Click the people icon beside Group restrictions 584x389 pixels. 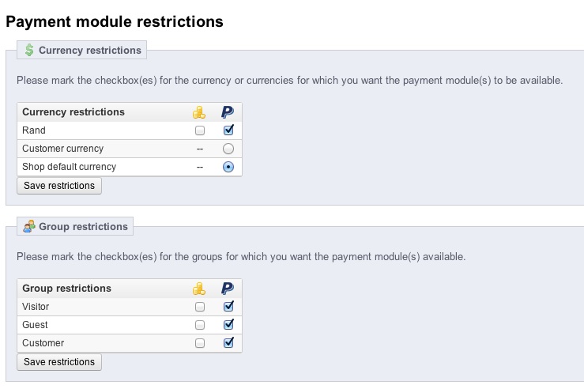tap(30, 227)
